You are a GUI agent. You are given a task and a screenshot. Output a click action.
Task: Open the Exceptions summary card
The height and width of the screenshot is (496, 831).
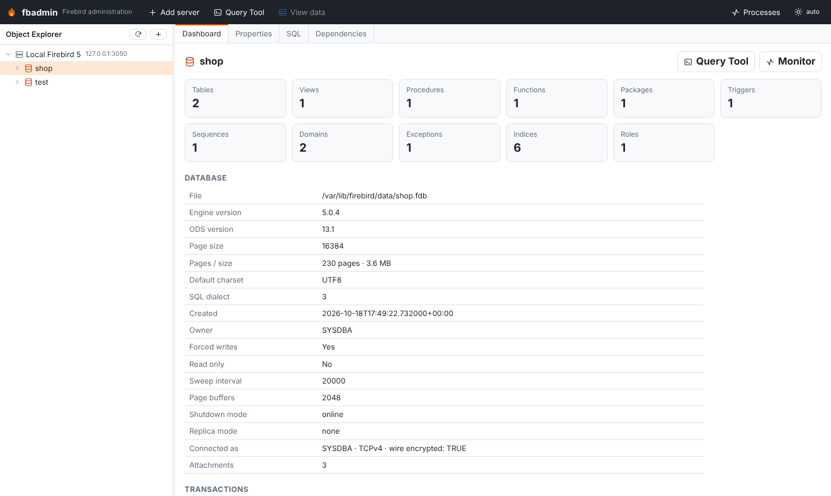click(x=450, y=142)
